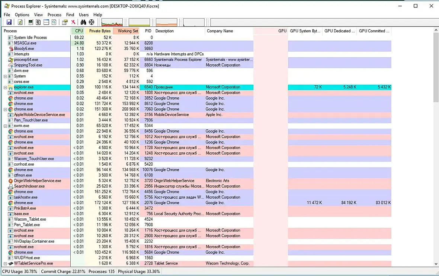The width and height of the screenshot is (439, 276).
Task: Collapse the explorer.exe tree node
Action: point(5,87)
